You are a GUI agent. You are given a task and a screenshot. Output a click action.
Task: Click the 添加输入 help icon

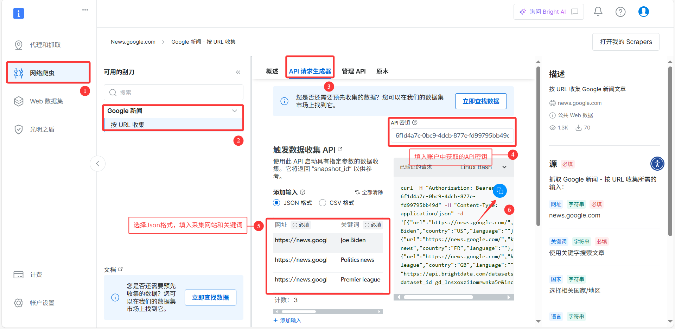point(303,192)
